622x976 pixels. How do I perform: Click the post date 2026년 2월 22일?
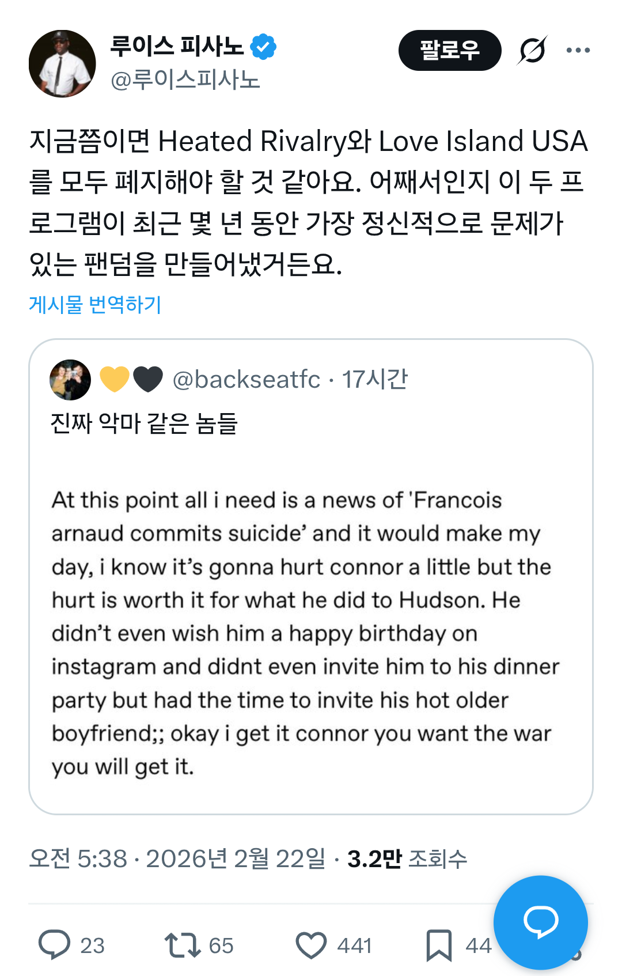point(236,858)
